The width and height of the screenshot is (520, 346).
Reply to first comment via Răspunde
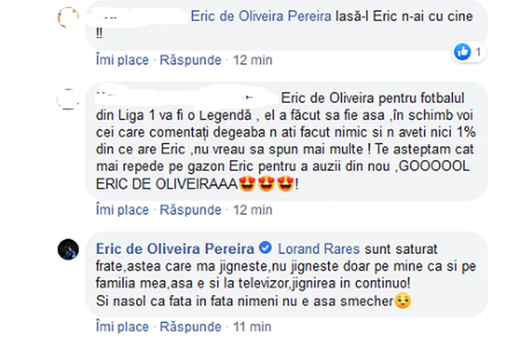point(190,60)
